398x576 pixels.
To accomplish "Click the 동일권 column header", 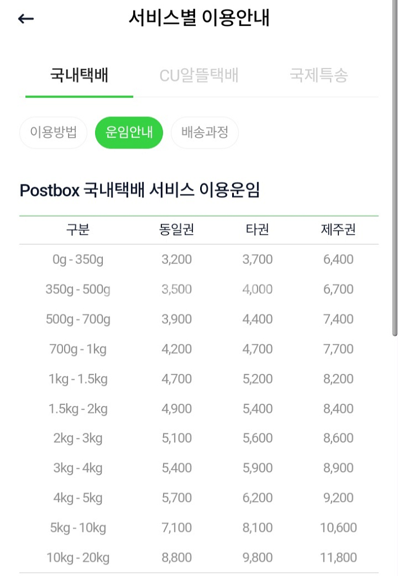I will point(177,229).
